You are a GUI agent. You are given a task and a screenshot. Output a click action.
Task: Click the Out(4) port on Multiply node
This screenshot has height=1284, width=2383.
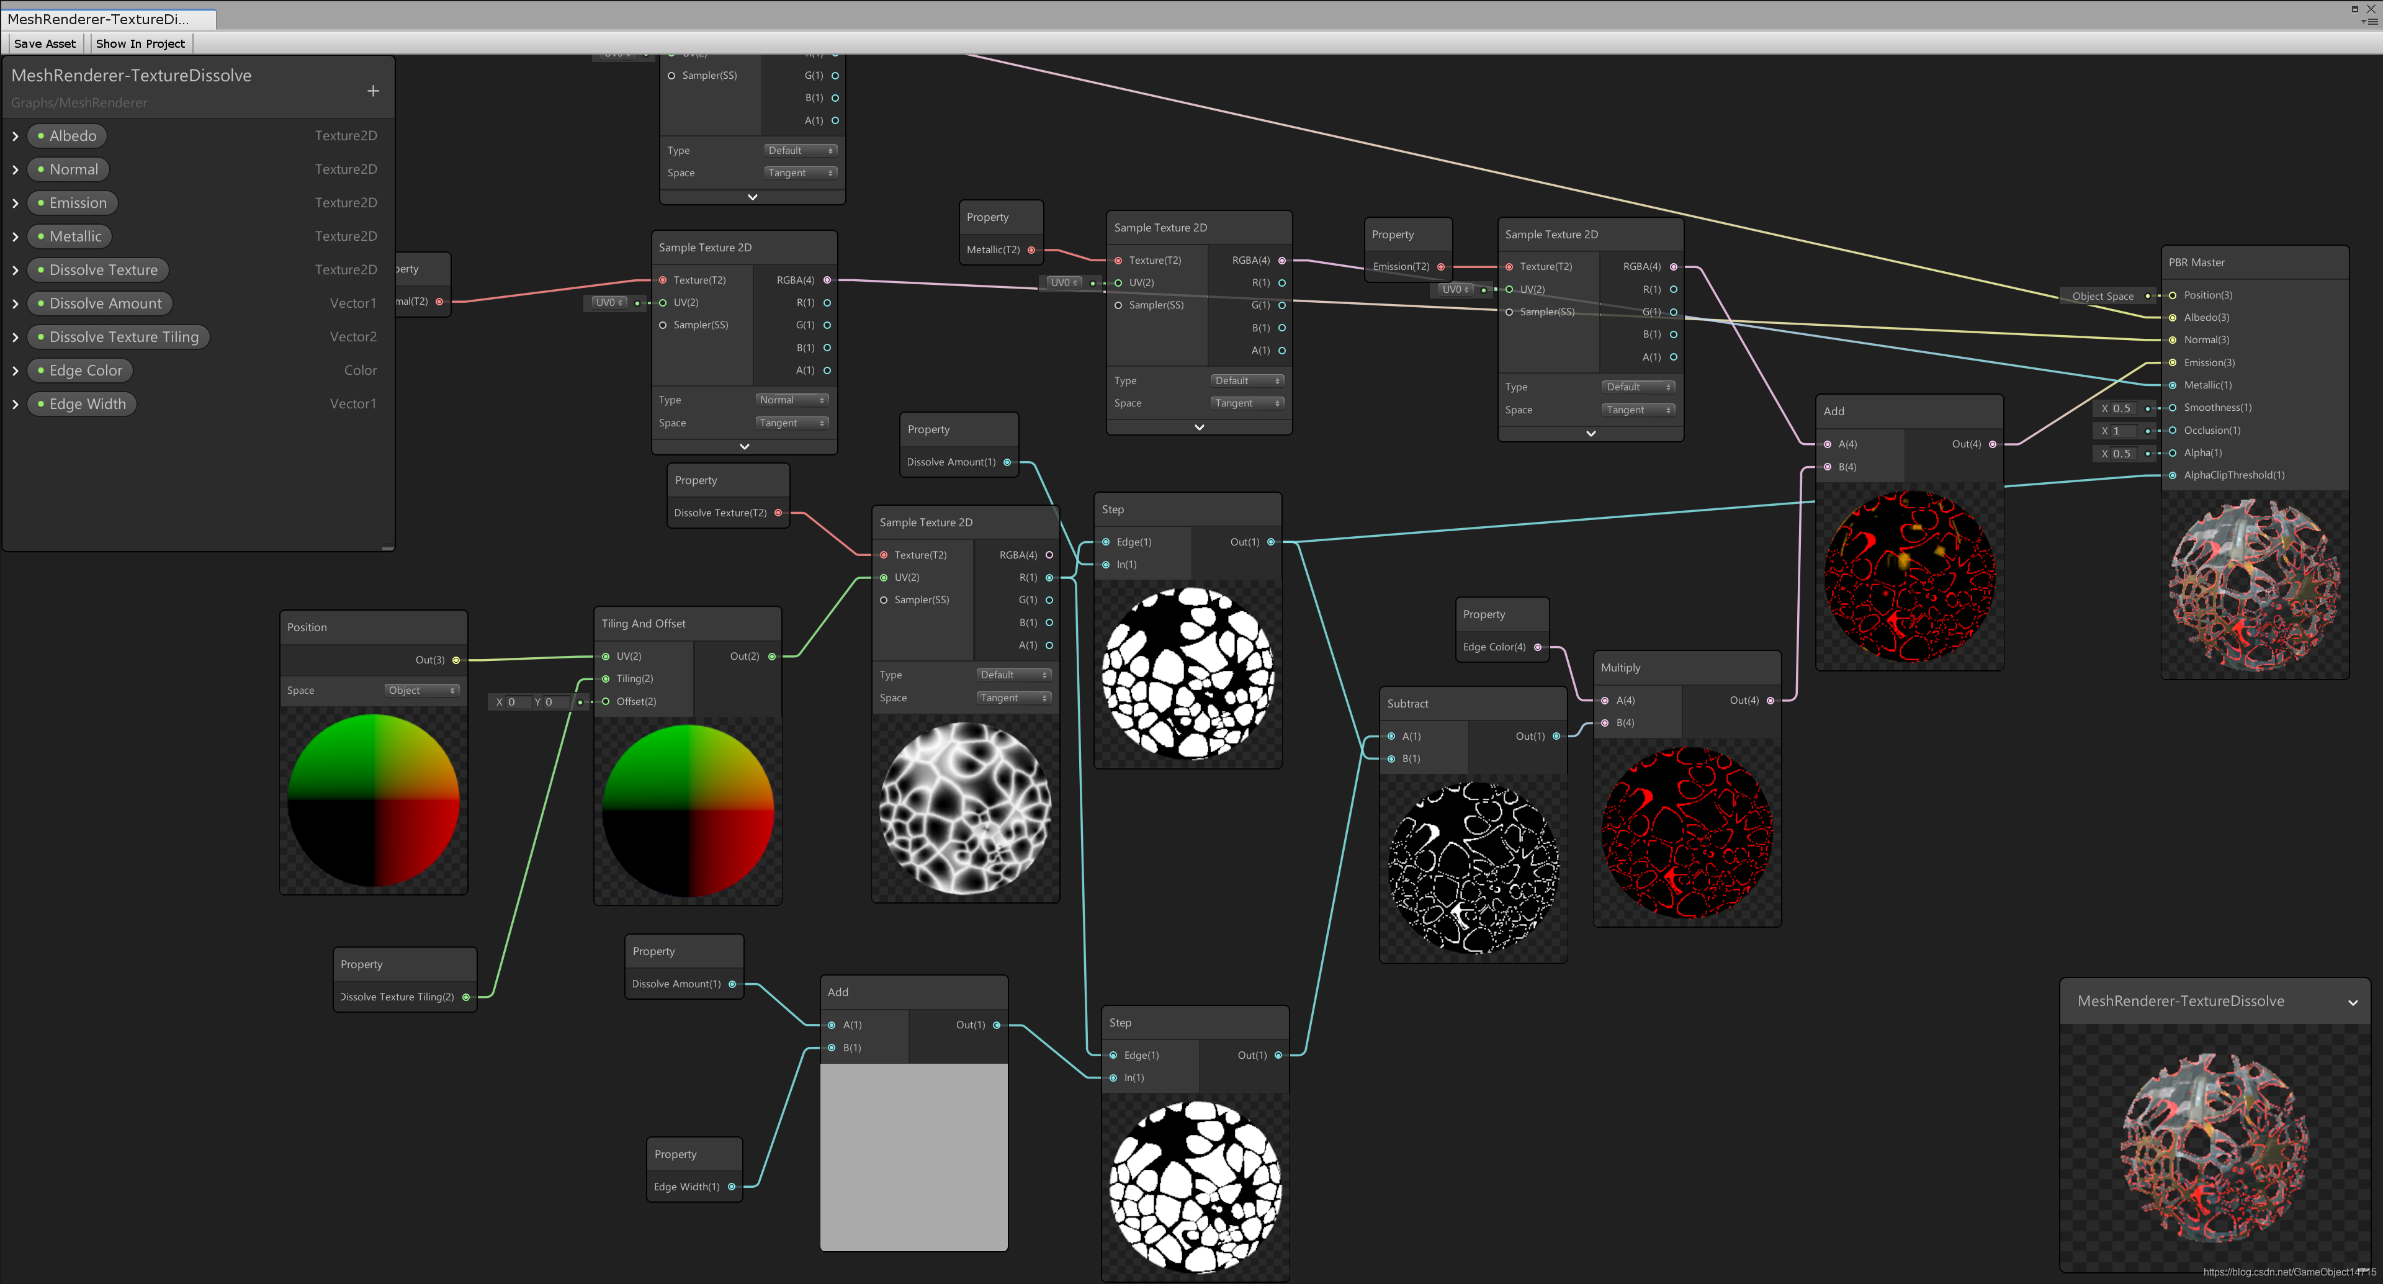(1770, 700)
